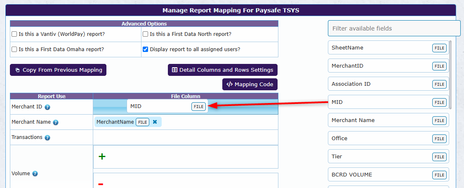The image size is (464, 188).
Task: Select the MID field in available list
Action: pyautogui.click(x=389, y=102)
